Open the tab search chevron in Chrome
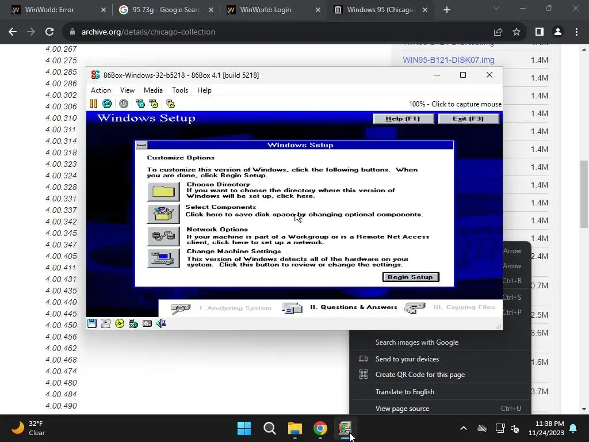 click(496, 8)
